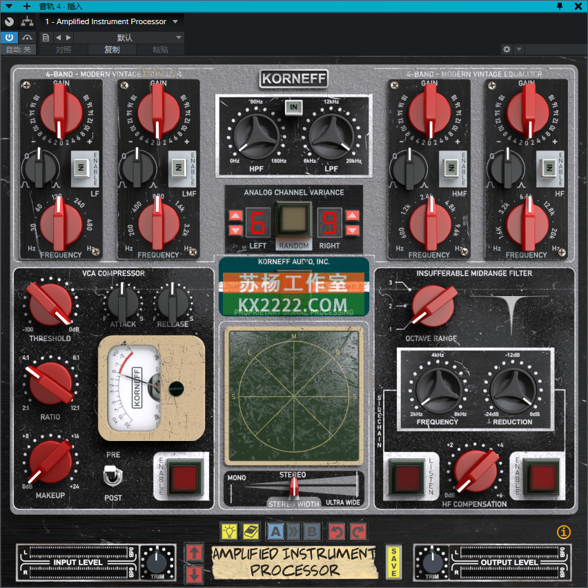Click the 粘贴 paste button
Screen dimensions: 588x588
point(160,50)
